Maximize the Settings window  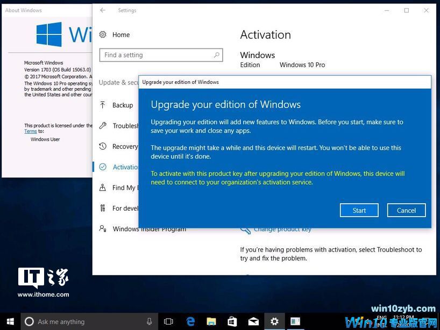click(x=406, y=10)
